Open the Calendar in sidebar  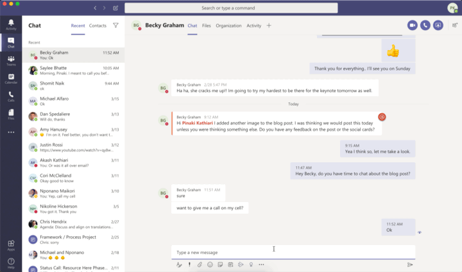click(11, 79)
